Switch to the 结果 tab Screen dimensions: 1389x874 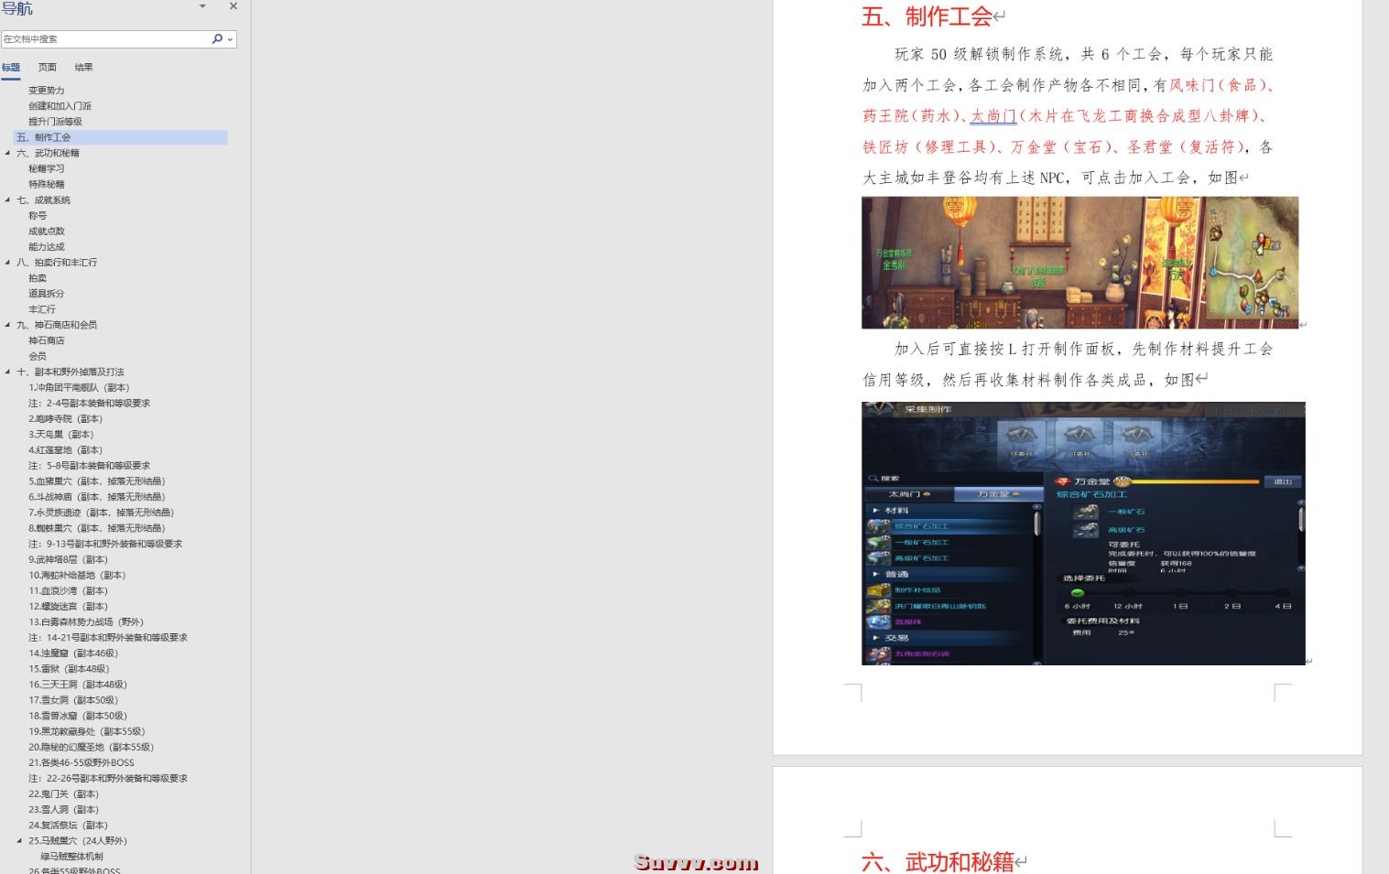click(x=84, y=67)
